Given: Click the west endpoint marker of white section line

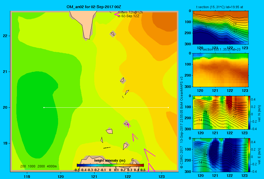Looking at the screenshot, I should [44, 107].
